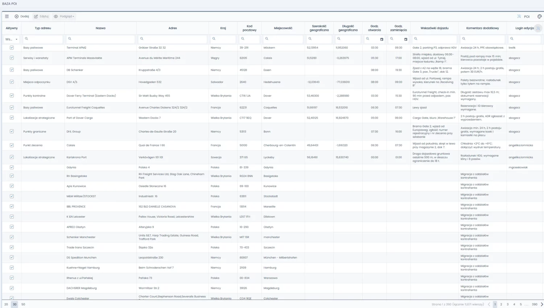Sort by the Miejscowość column header
The width and height of the screenshot is (544, 308).
pyautogui.click(x=283, y=28)
